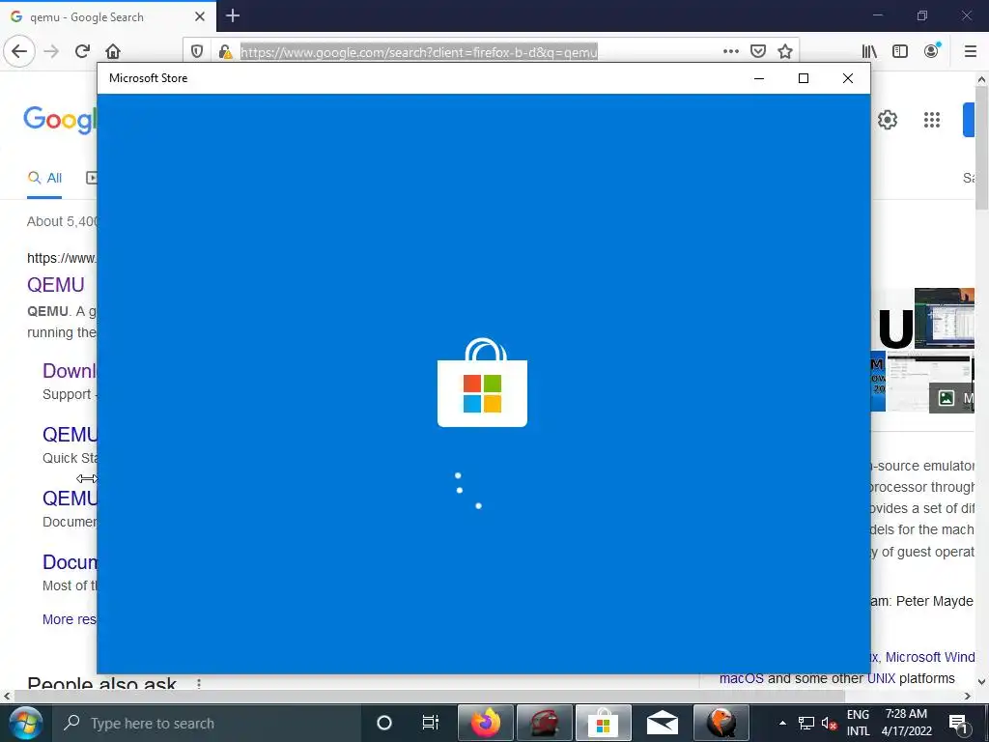This screenshot has width=989, height=742.
Task: Bookmark this page with star
Action: click(785, 52)
